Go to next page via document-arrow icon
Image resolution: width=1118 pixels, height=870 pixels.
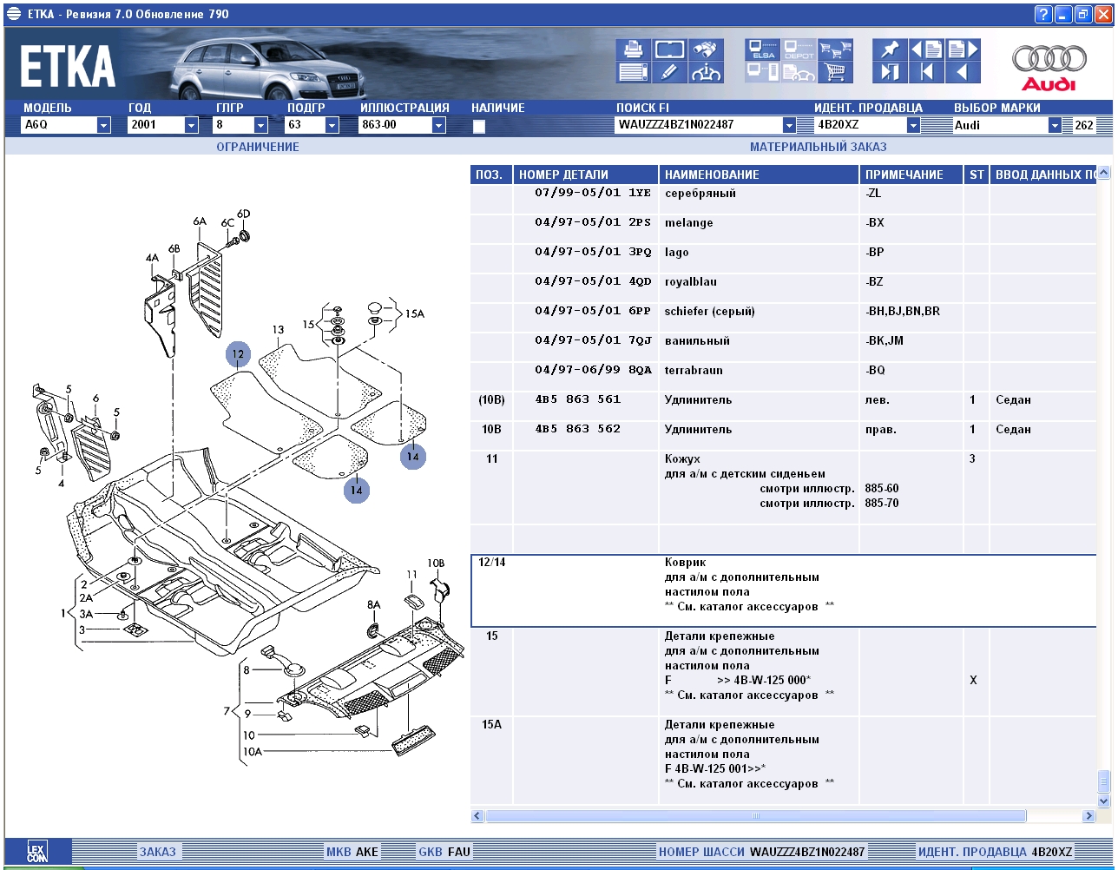(963, 49)
